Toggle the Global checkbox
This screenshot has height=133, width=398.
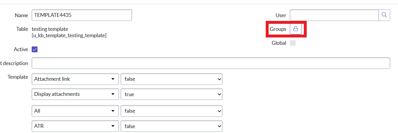(x=293, y=43)
